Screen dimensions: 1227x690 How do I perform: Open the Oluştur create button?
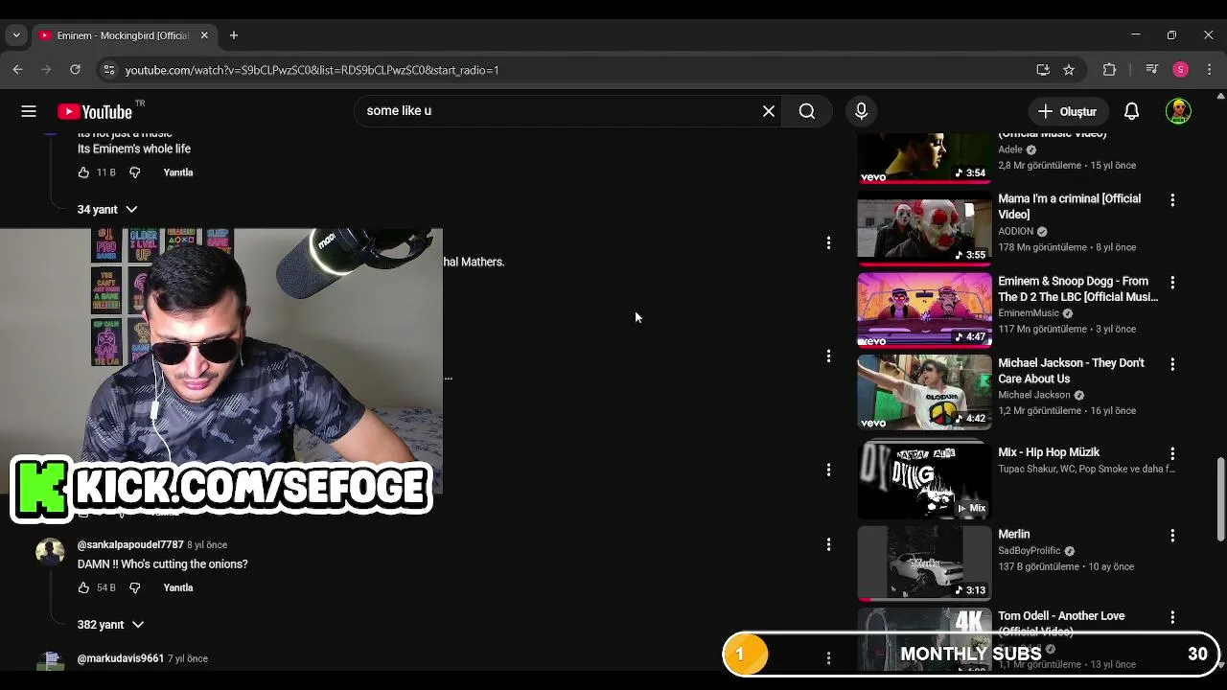(1068, 111)
